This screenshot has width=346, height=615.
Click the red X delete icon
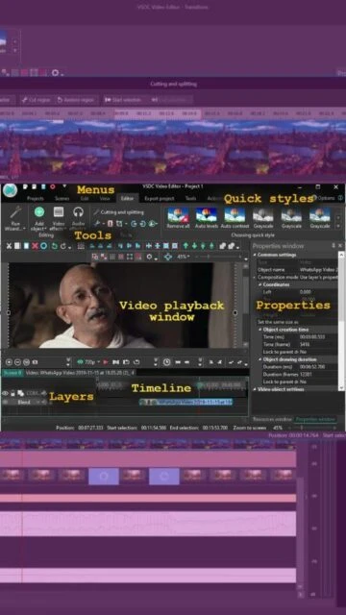pyautogui.click(x=35, y=246)
